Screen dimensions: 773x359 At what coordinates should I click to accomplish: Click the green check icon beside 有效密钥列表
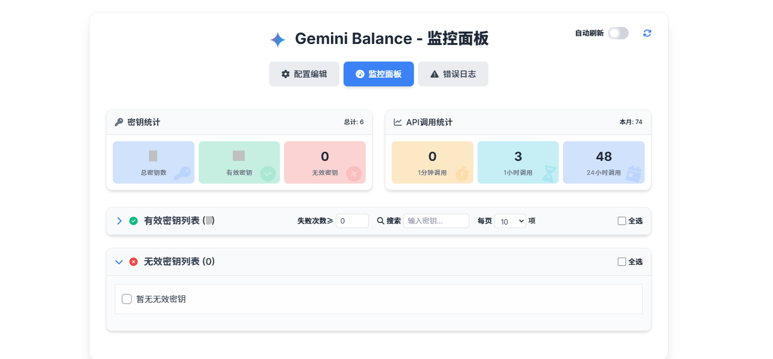[x=133, y=221]
